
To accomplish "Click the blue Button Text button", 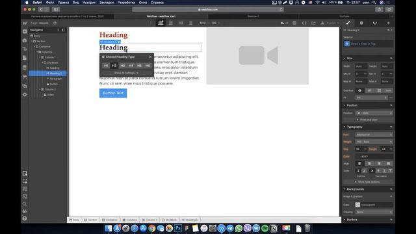I will (x=113, y=93).
